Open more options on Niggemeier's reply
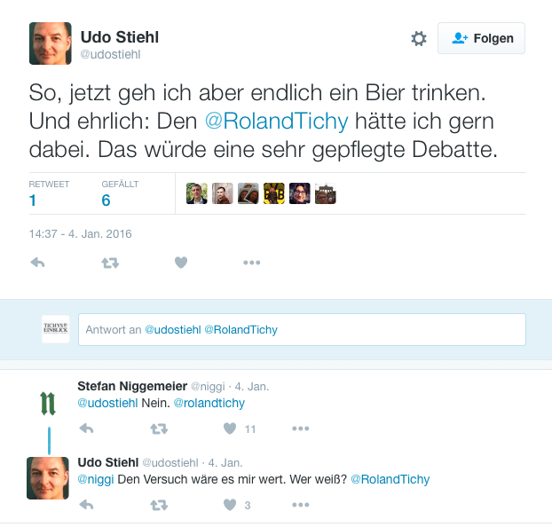The height and width of the screenshot is (527, 552). point(301,429)
